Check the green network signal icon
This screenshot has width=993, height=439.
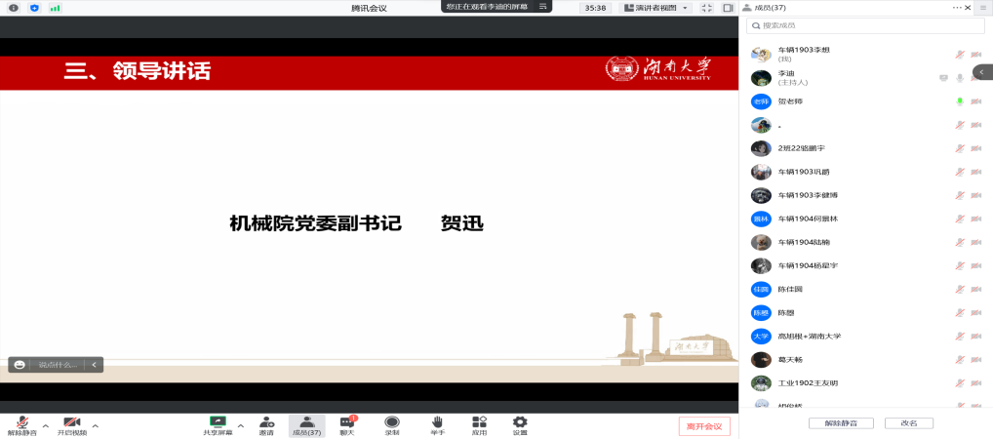[55, 8]
